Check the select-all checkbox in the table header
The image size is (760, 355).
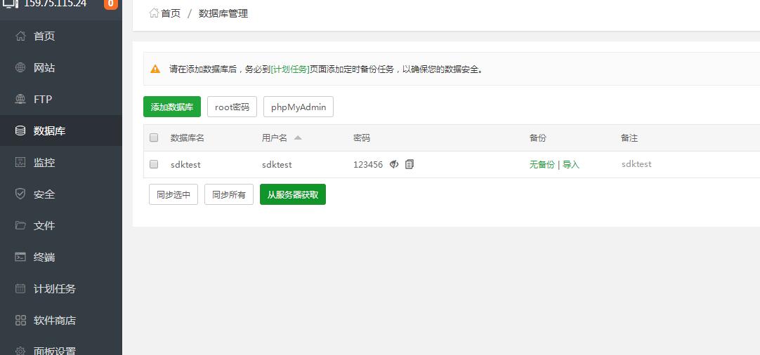154,138
